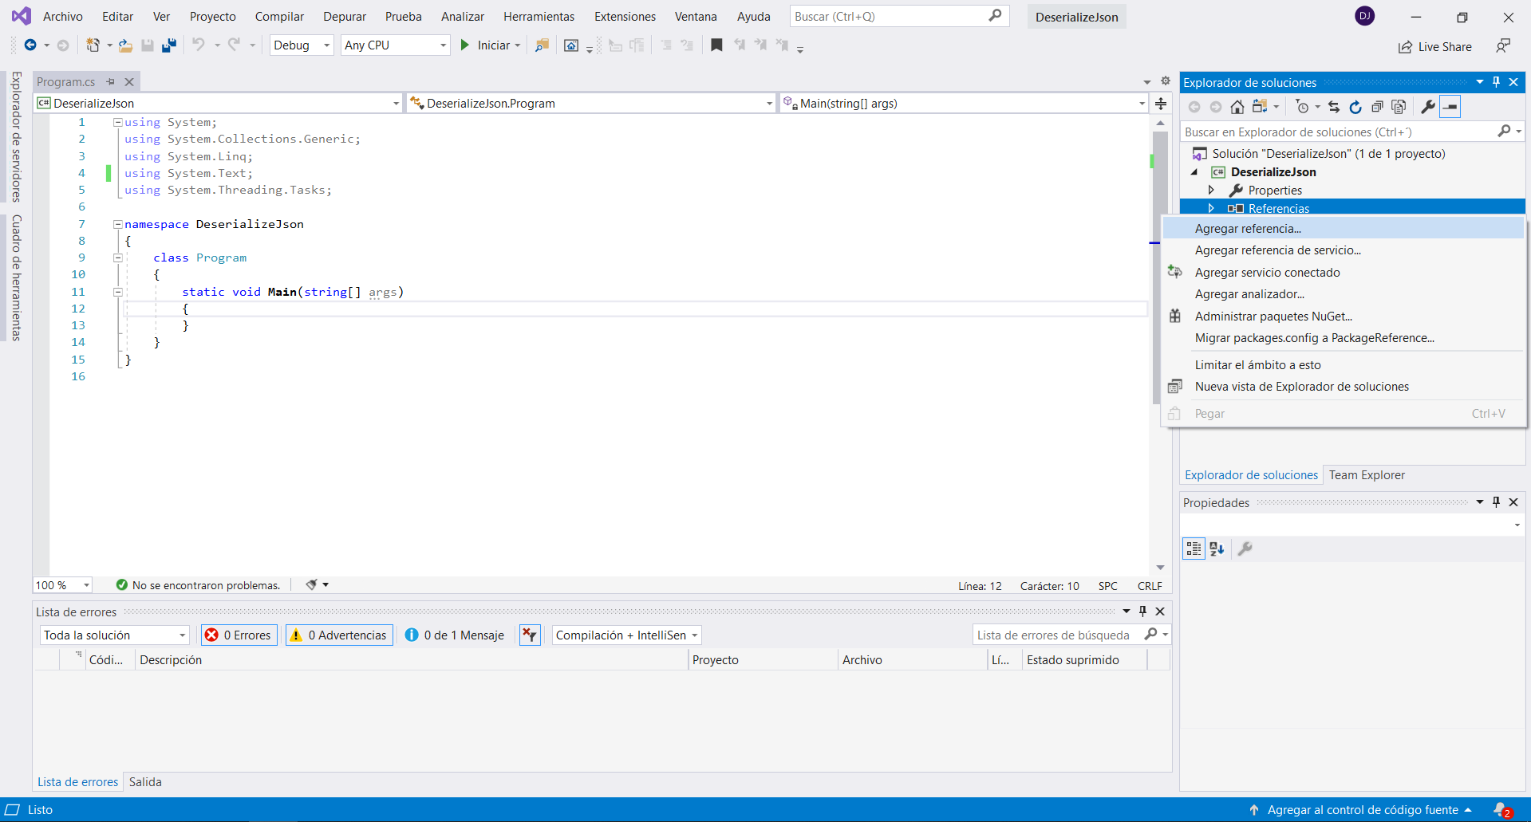Toggle the 0 de 1 Mensaje filter
1531x822 pixels.
click(x=455, y=635)
